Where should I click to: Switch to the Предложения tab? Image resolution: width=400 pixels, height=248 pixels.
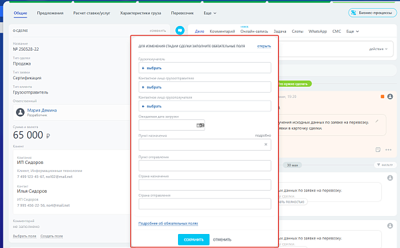tap(50, 13)
